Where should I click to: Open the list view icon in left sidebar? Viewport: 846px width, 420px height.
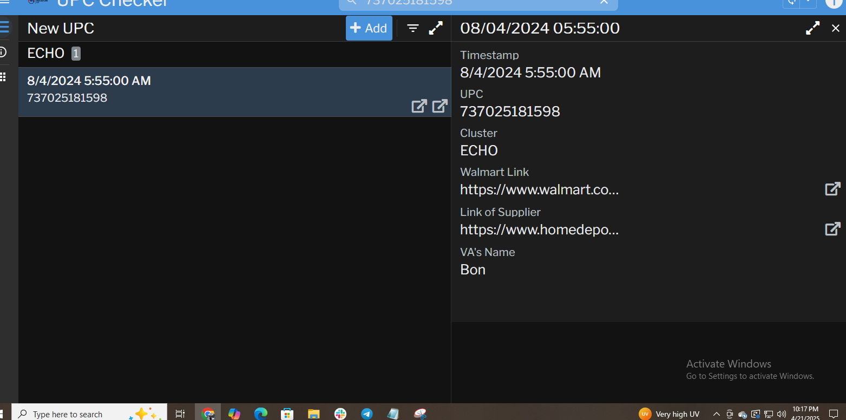[4, 27]
